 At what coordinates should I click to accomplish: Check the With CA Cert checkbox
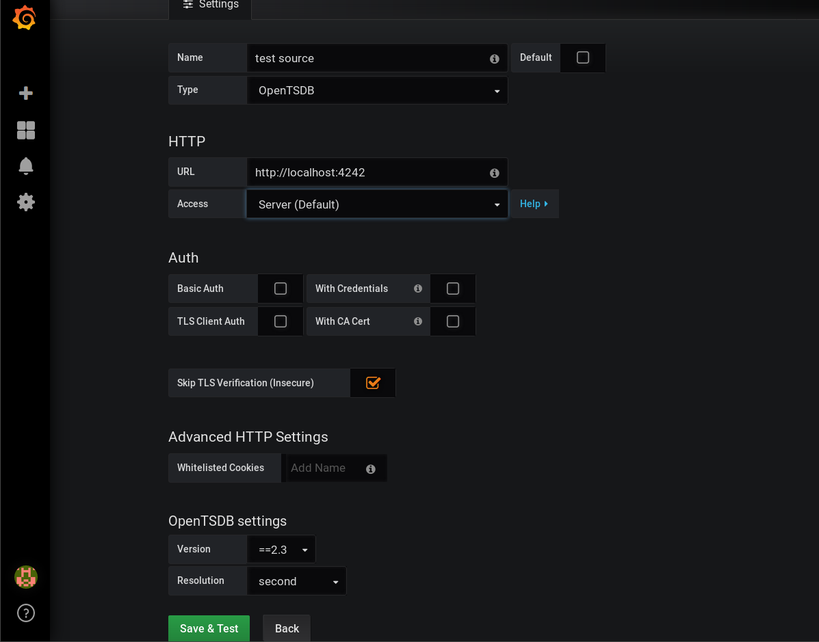pyautogui.click(x=452, y=321)
